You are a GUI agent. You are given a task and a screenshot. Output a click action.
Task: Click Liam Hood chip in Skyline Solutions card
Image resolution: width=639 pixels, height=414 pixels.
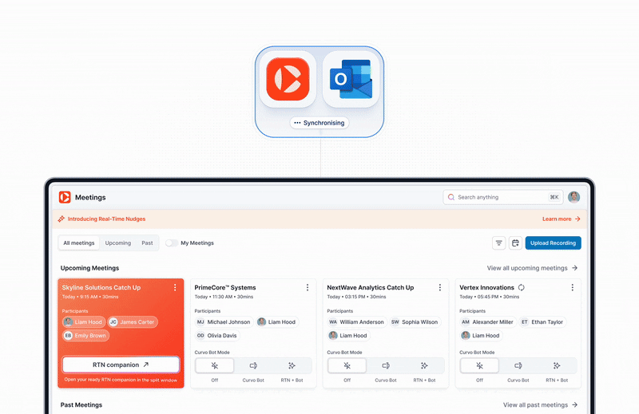[x=84, y=322]
